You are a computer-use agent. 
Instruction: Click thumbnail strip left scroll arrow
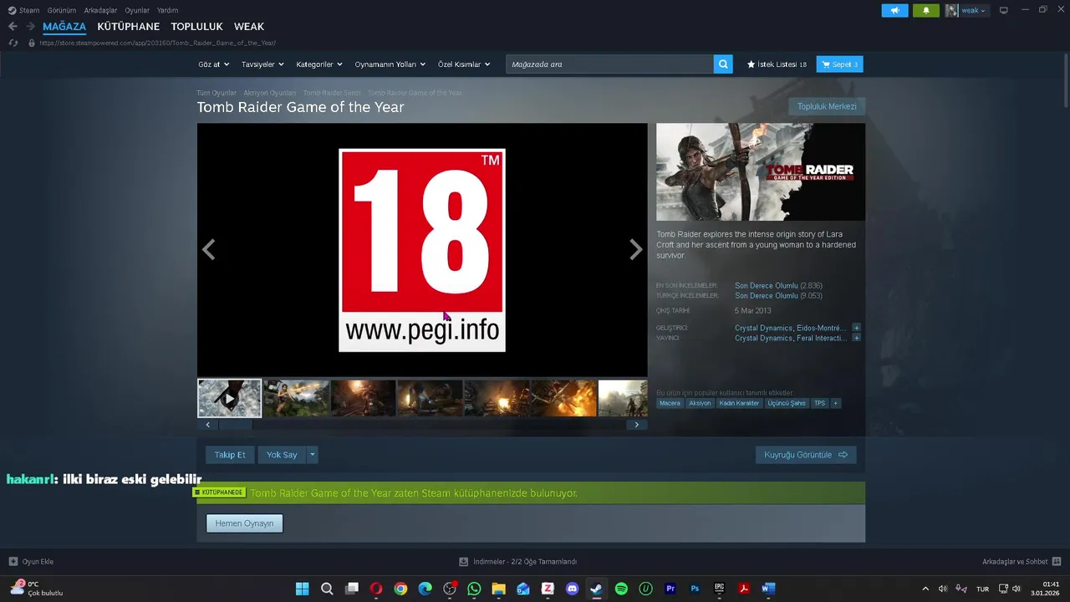coord(207,425)
